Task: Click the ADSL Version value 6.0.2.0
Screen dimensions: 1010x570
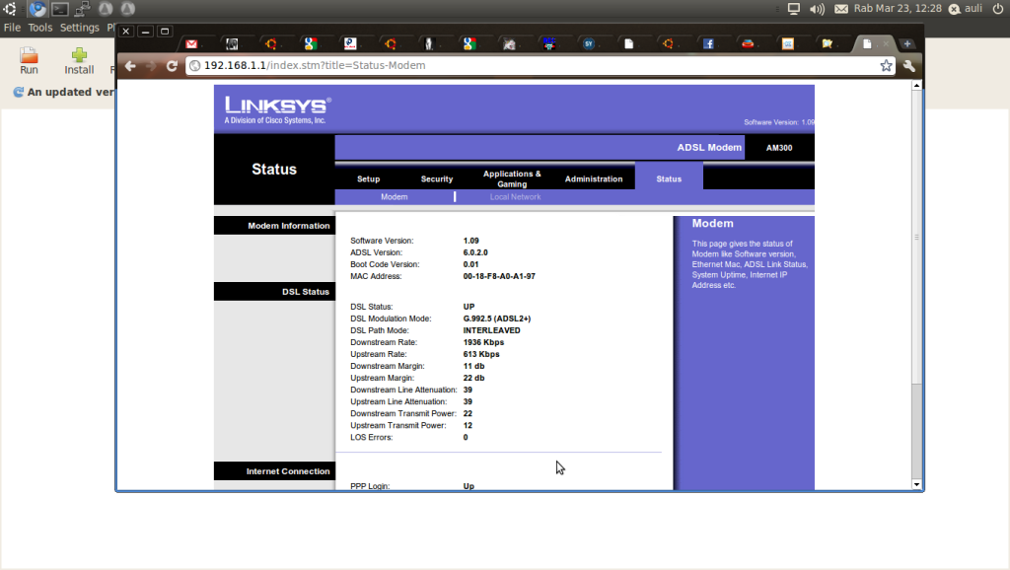Action: [475, 252]
